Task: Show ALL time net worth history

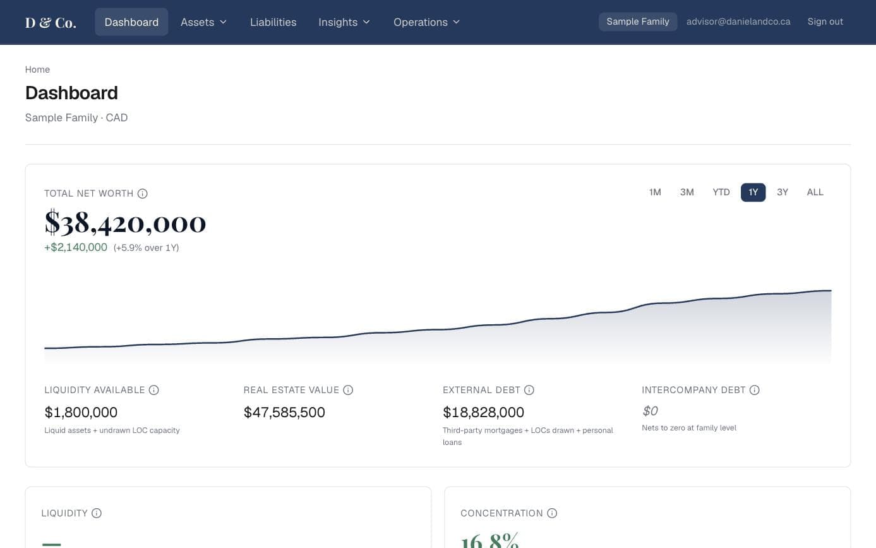Action: coord(815,192)
